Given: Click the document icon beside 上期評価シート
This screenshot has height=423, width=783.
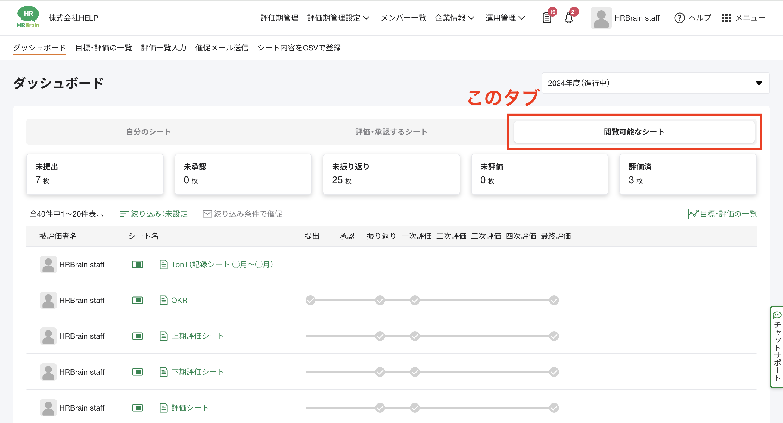Looking at the screenshot, I should [163, 336].
